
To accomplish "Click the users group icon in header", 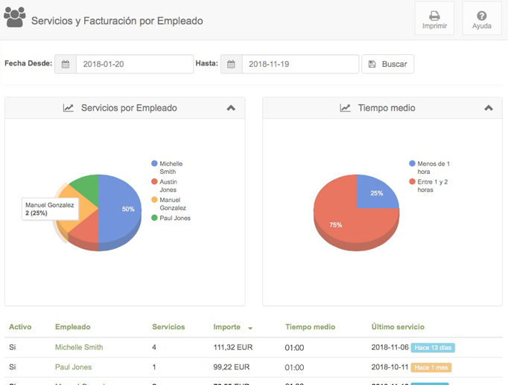I will [x=14, y=17].
